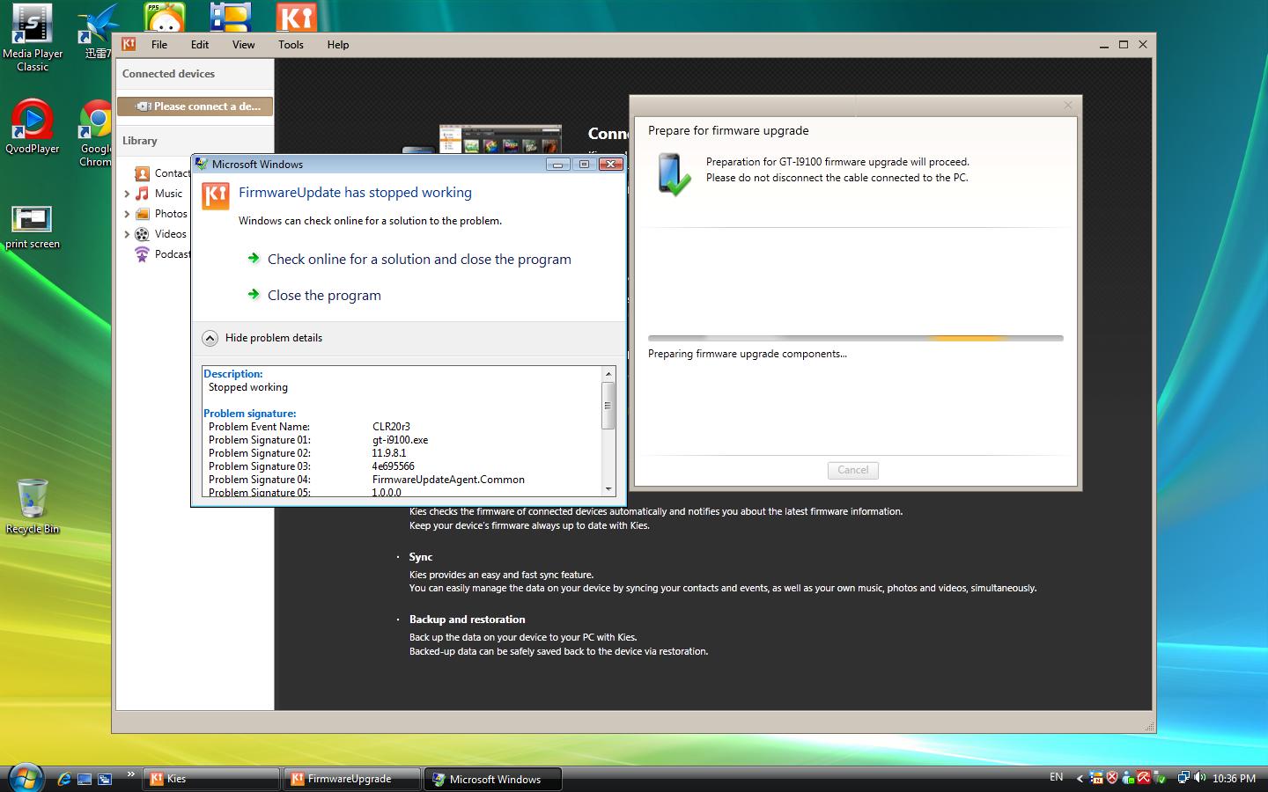Click the Windows Start orb
Image resolution: width=1268 pixels, height=792 pixels.
coord(25,777)
